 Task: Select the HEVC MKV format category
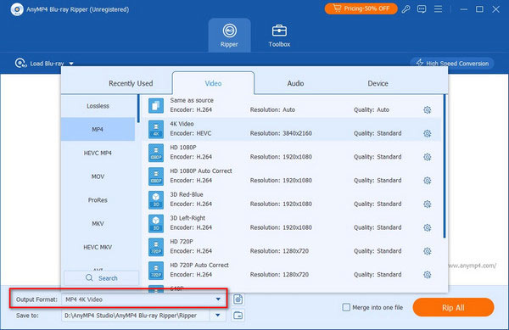pos(98,247)
